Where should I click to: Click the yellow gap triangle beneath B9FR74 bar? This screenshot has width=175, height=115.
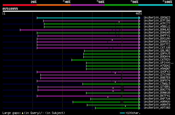pos(115,82)
